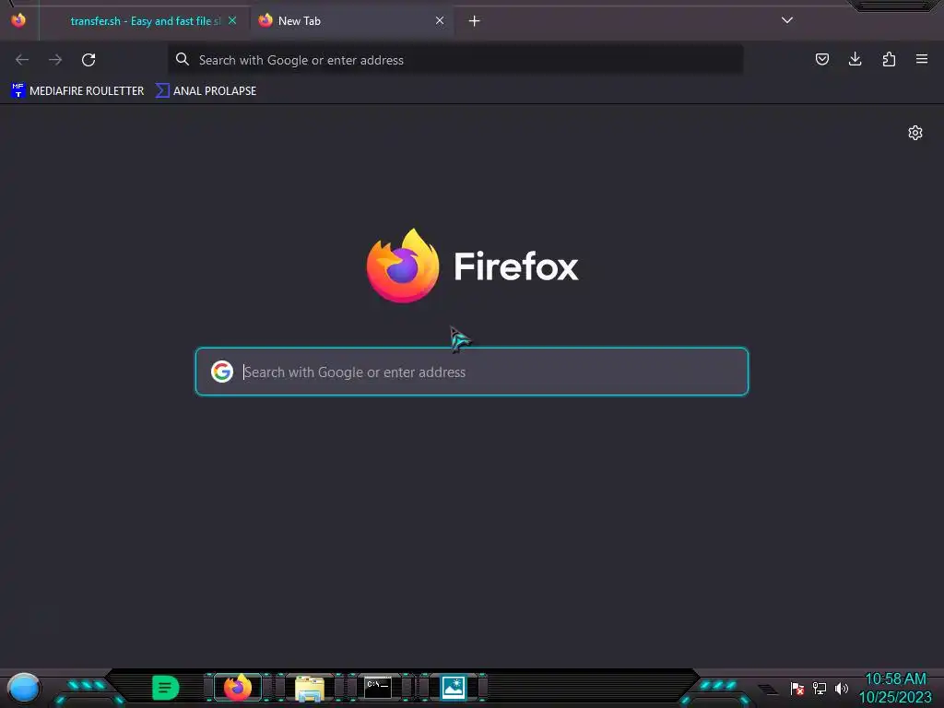Screen dimensions: 944x708
Task: Open the new tab personalize gear
Action: pos(915,133)
